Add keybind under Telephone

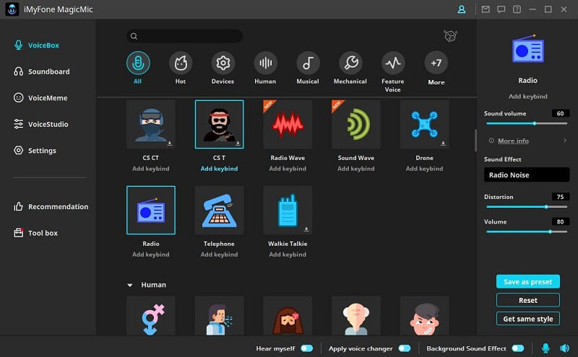pyautogui.click(x=220, y=255)
